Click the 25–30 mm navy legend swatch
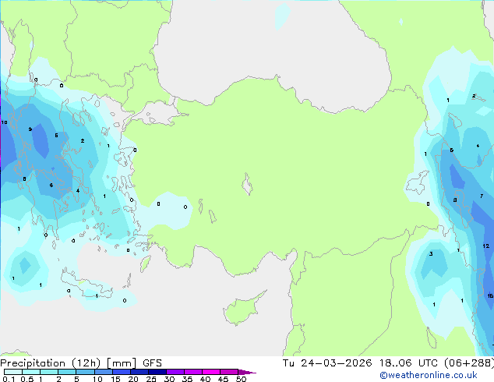 (x=157, y=372)
